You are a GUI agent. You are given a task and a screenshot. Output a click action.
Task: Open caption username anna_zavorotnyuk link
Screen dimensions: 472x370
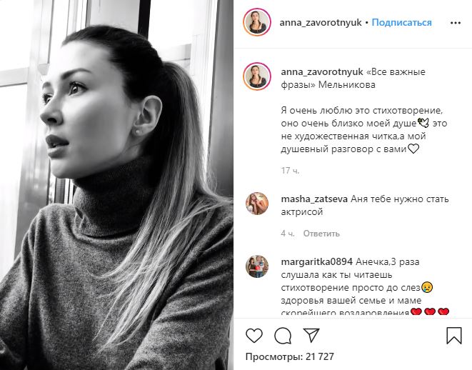tap(322, 72)
